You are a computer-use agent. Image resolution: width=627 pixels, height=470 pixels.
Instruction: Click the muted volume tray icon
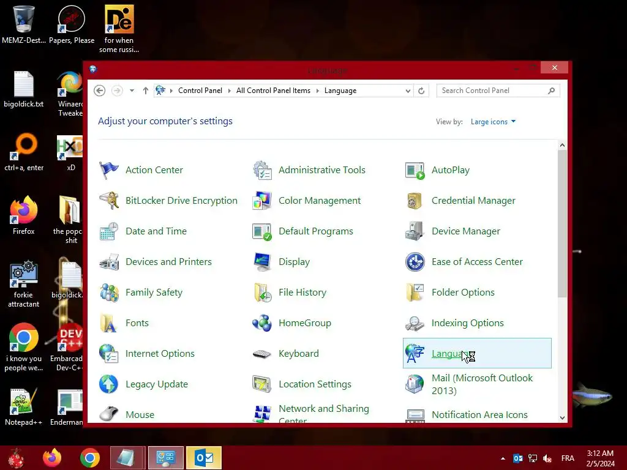point(547,458)
